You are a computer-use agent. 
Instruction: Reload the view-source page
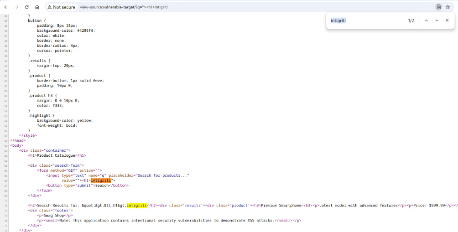(x=26, y=7)
